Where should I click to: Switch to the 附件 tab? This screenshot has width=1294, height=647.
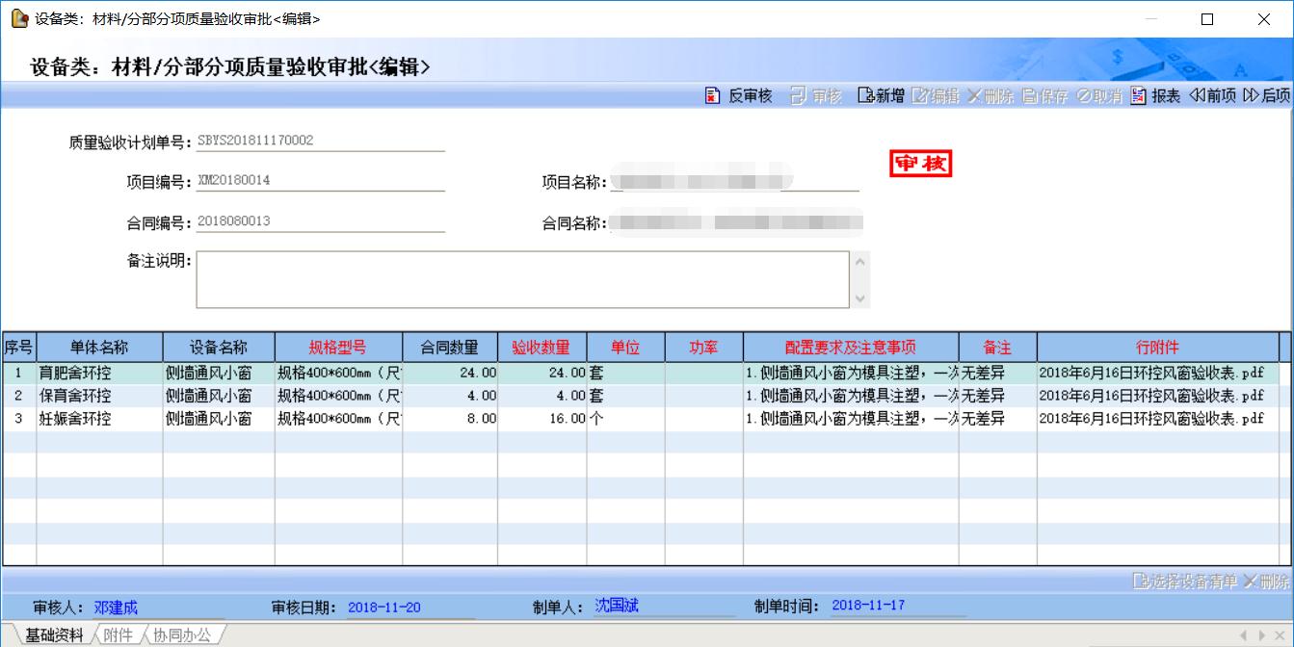(117, 634)
